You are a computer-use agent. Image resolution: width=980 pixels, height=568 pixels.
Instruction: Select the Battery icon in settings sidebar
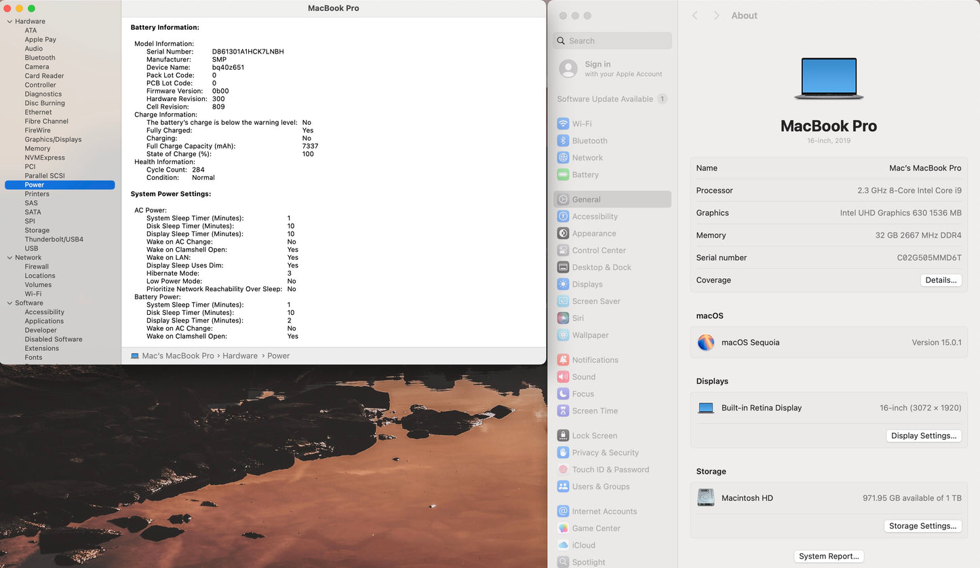563,174
